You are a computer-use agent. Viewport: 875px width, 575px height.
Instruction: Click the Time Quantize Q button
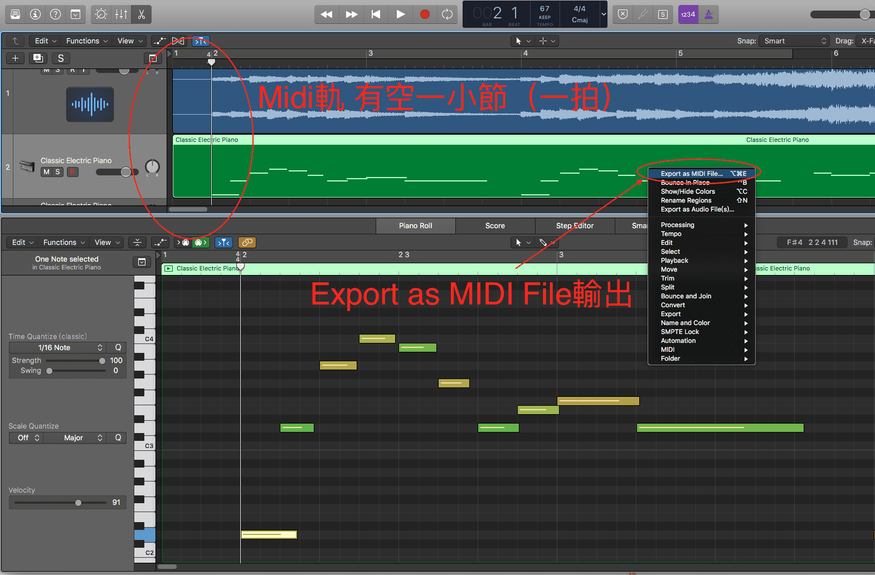pos(118,347)
